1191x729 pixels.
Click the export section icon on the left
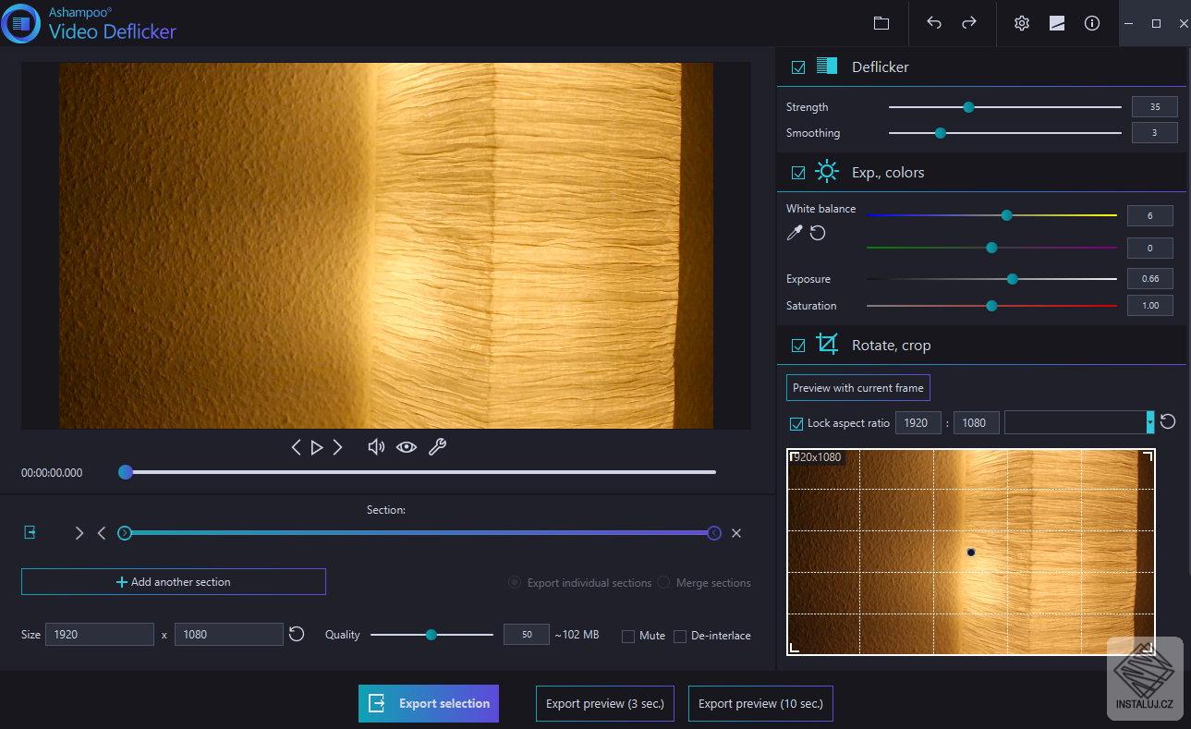(x=30, y=532)
